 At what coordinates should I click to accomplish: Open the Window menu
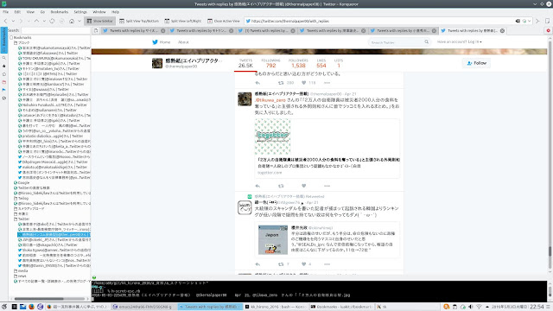99,12
